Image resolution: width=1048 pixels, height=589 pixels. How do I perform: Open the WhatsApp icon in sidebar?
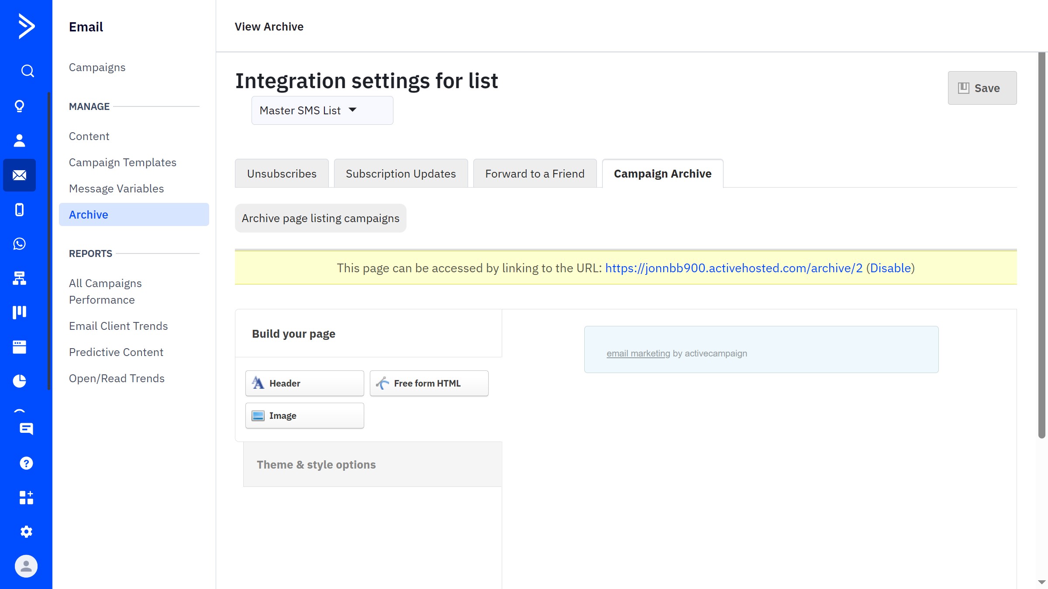[x=19, y=243]
